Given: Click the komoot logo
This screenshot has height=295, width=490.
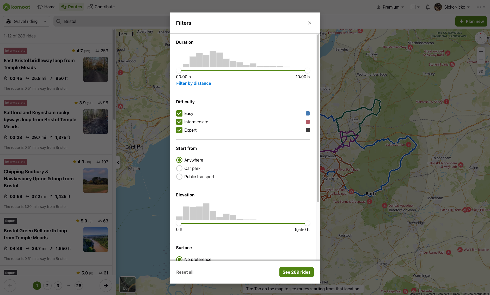Looking at the screenshot, I should click(16, 7).
